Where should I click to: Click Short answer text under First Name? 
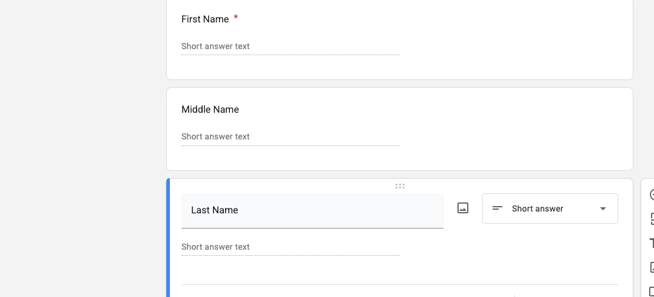click(215, 46)
